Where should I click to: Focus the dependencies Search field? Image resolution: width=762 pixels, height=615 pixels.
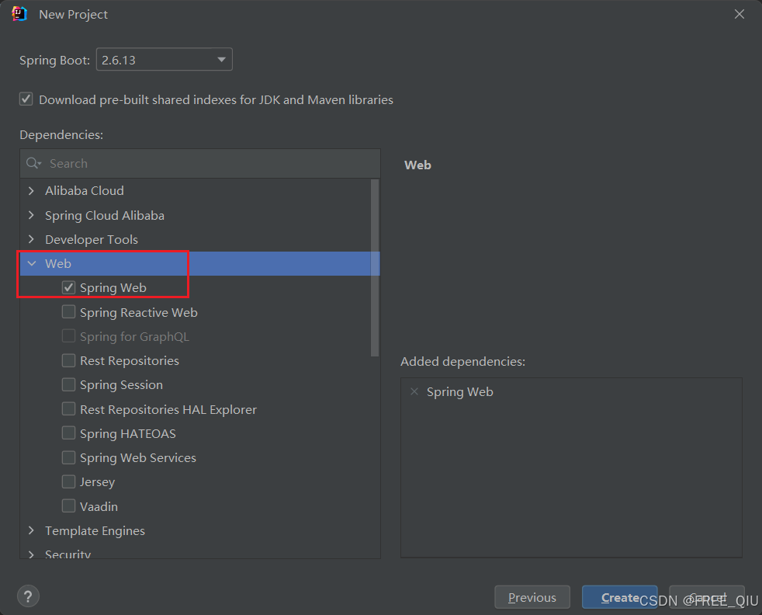(200, 163)
